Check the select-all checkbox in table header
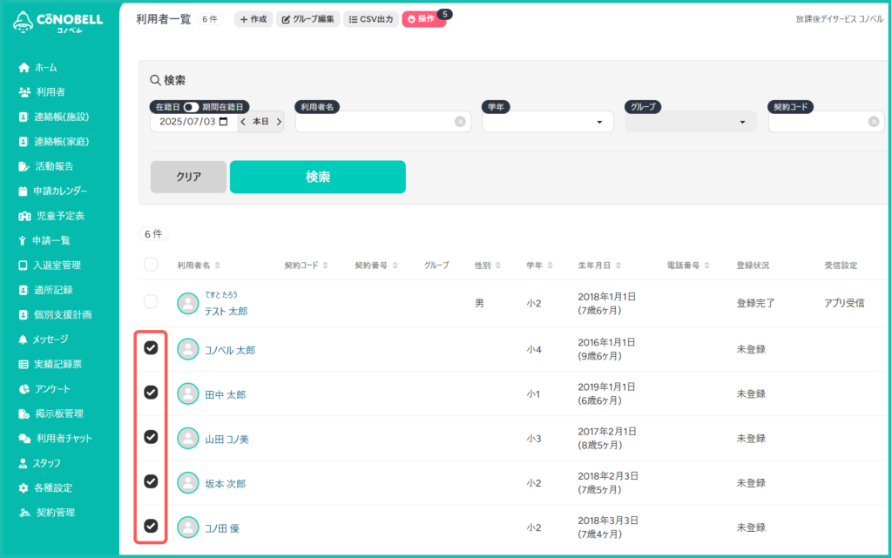Image resolution: width=892 pixels, height=558 pixels. pyautogui.click(x=151, y=265)
